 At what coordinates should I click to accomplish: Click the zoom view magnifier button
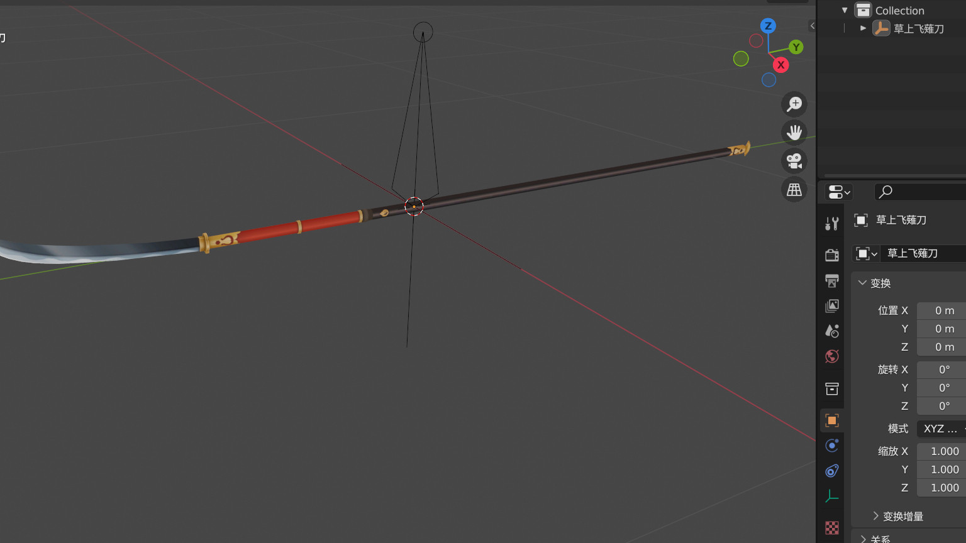pyautogui.click(x=794, y=104)
